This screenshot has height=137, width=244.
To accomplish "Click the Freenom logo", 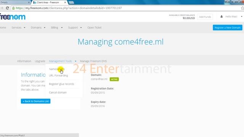I will click(x=13, y=17).
